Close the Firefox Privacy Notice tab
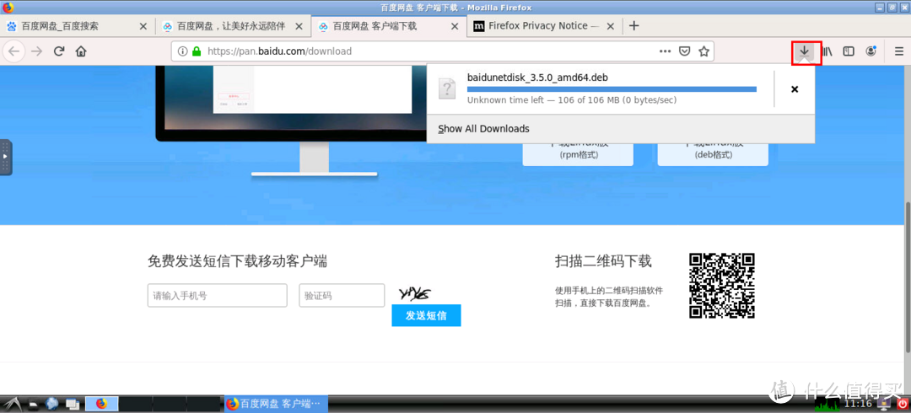 pyautogui.click(x=610, y=26)
